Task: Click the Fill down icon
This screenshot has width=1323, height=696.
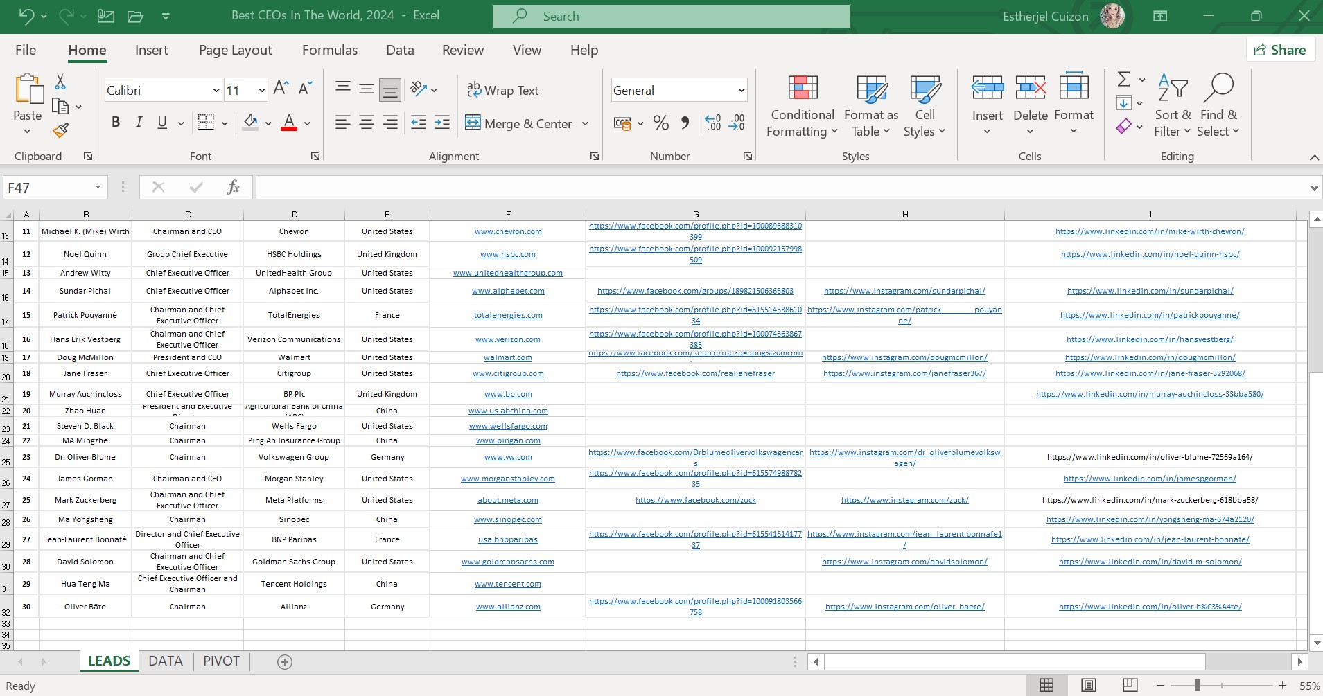Action: (1124, 103)
